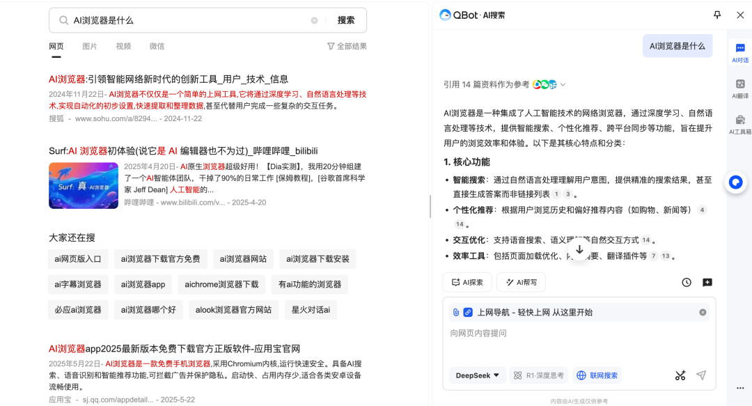
Task: Click the paperclip attachment icon
Action: point(456,312)
